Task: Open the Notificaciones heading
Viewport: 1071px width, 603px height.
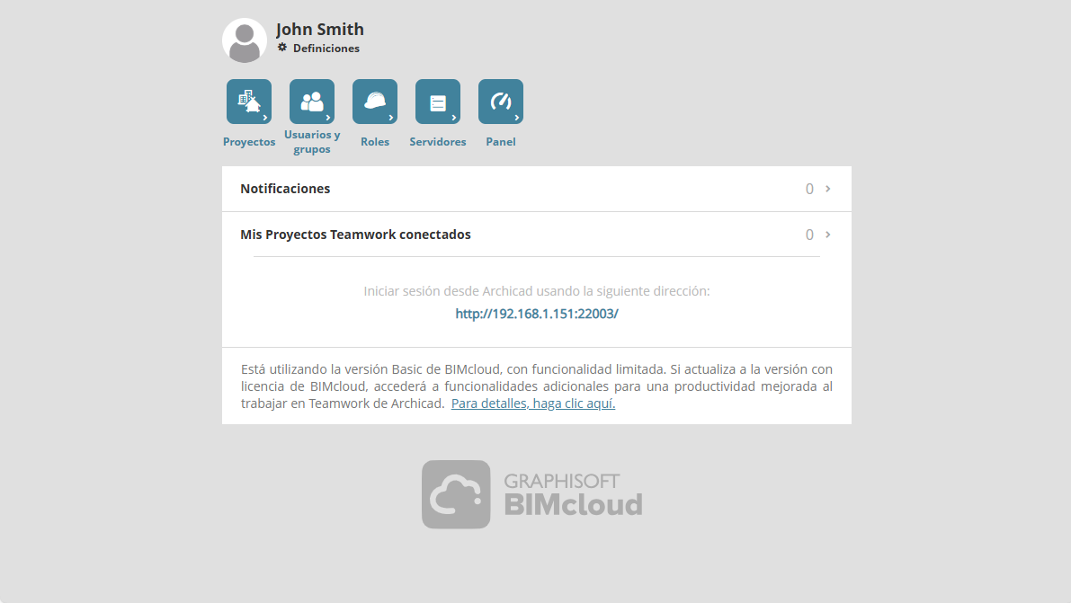Action: coord(285,189)
